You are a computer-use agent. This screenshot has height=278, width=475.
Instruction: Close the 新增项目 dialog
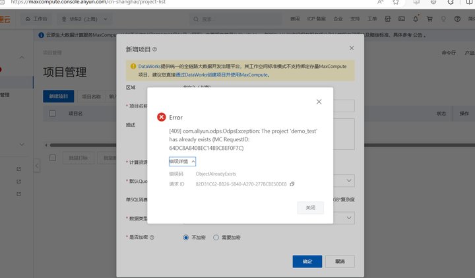352,48
